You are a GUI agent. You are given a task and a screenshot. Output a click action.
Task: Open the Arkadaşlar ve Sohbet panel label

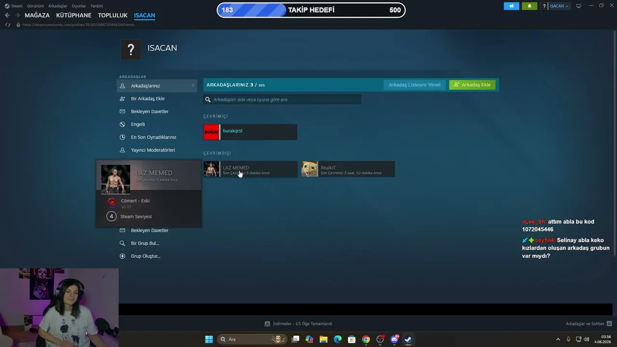pos(585,324)
